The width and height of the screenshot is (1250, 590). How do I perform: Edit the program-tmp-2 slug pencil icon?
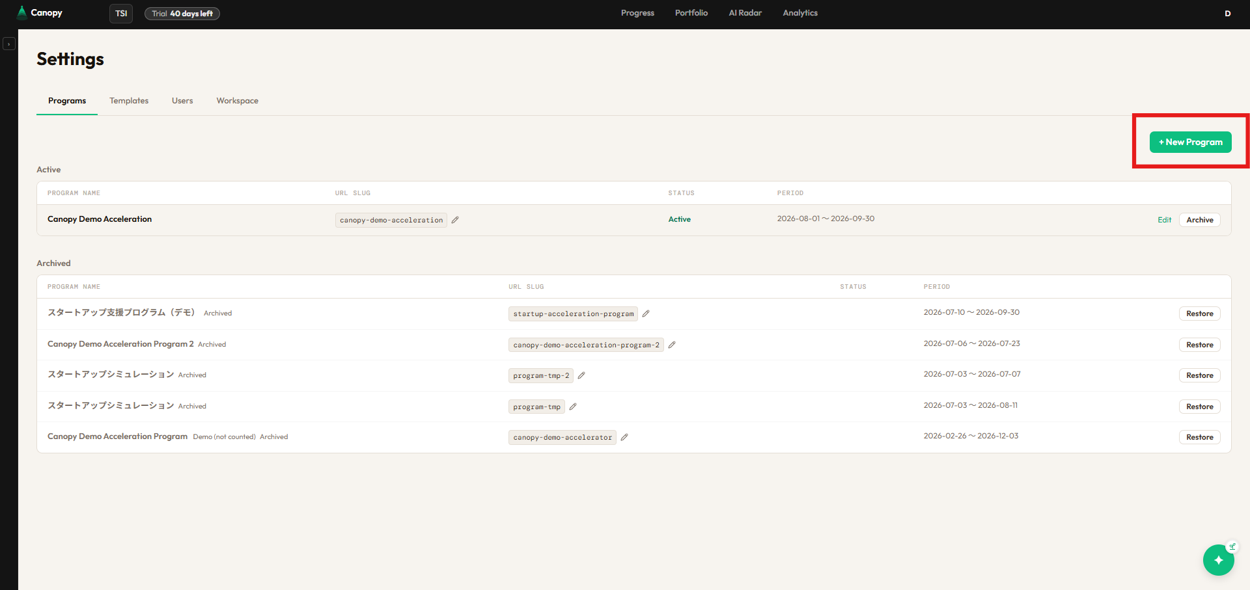click(x=581, y=375)
